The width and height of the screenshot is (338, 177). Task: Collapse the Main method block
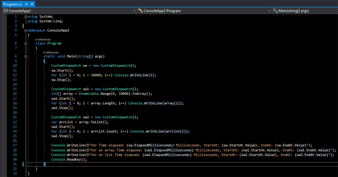coord(26,56)
